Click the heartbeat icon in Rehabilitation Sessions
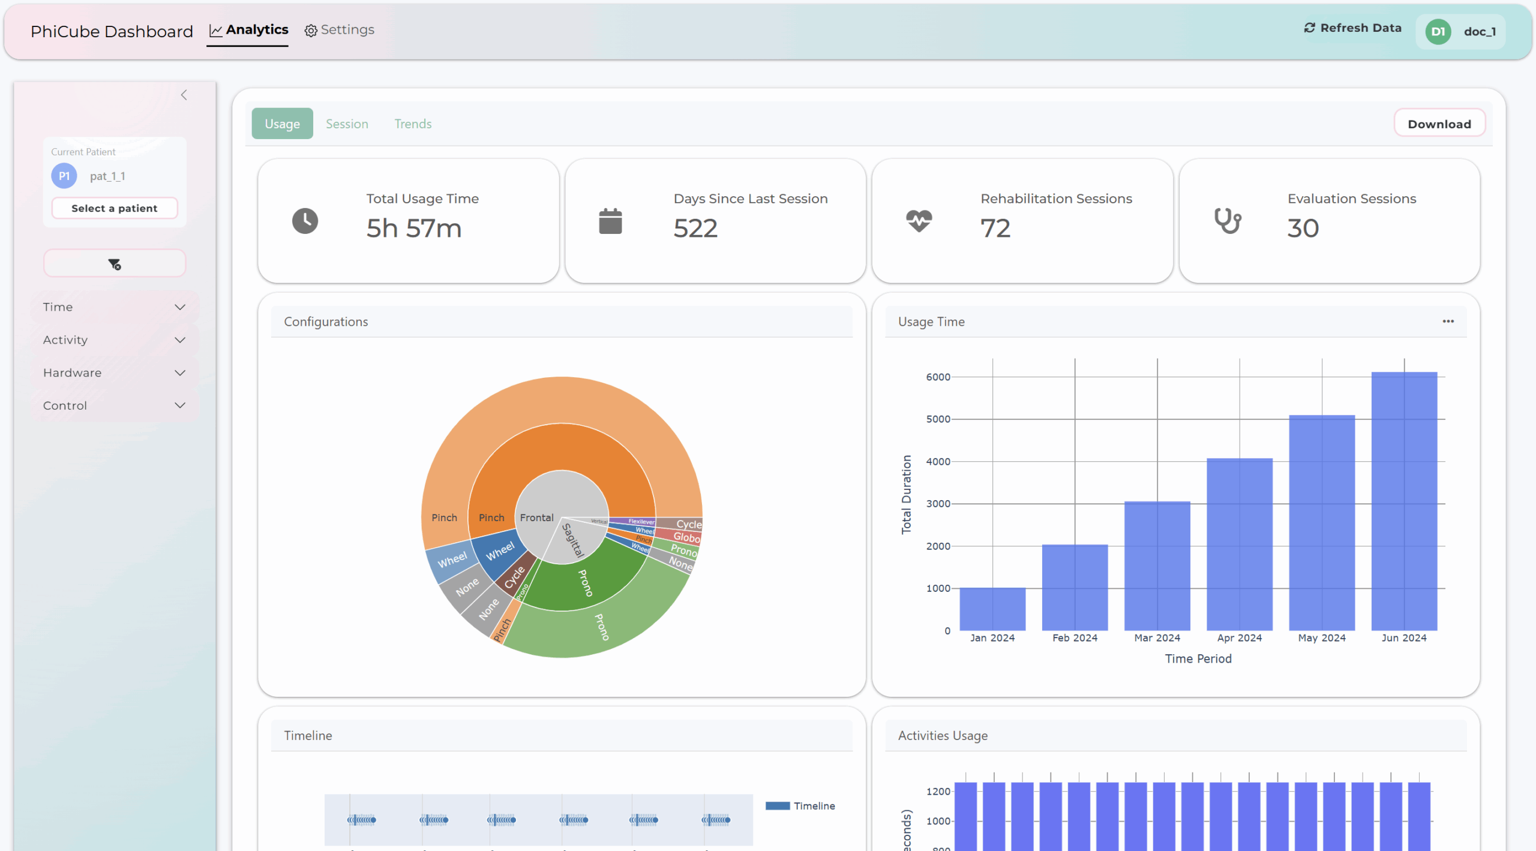Screen dimensions: 1536x851 pyautogui.click(x=919, y=221)
